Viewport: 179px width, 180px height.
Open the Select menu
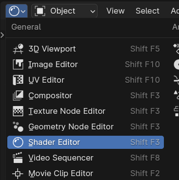(x=147, y=11)
